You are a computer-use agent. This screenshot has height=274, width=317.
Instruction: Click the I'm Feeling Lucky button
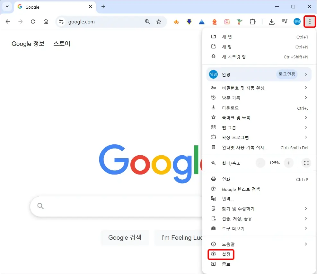point(178,237)
